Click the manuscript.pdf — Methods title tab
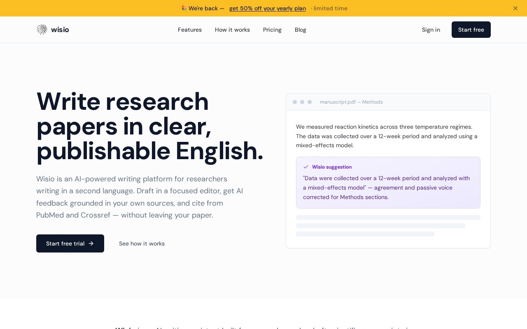This screenshot has width=527, height=329. pos(351,102)
